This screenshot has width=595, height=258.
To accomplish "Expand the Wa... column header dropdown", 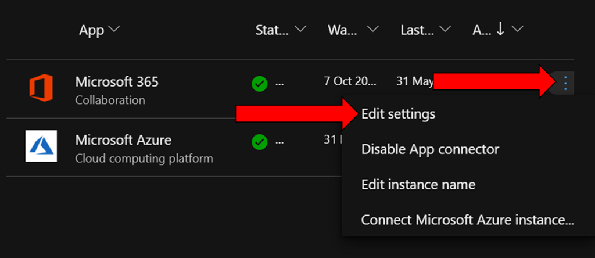I will [373, 30].
